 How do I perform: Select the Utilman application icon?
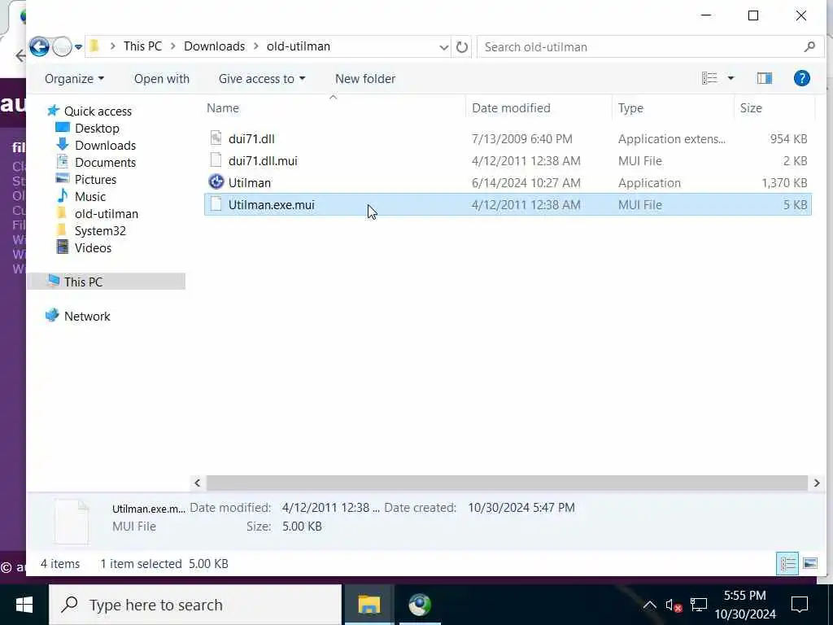click(x=216, y=181)
